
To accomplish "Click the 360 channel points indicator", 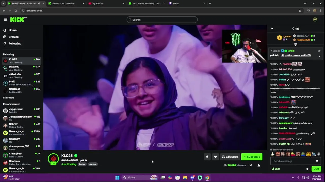I will (x=275, y=169).
